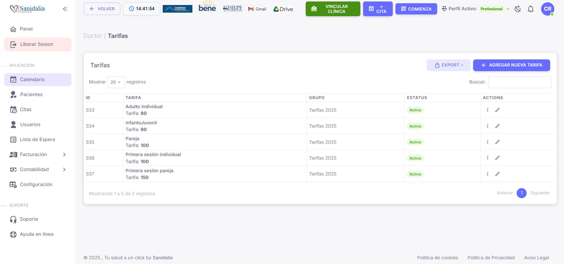The image size is (564, 264).
Task: Click the Sanidalia logo
Action: click(x=27, y=9)
